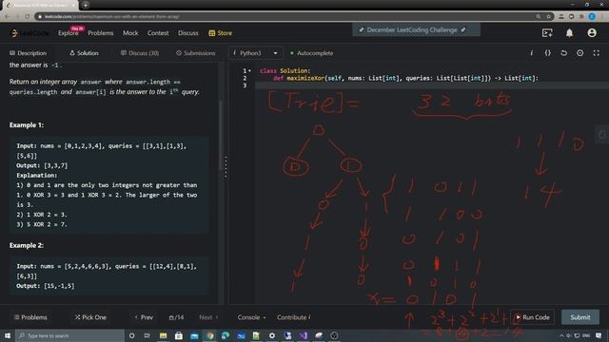Open Microsoft Store from taskbar
Viewport: 609px width, 342px height.
179,335
